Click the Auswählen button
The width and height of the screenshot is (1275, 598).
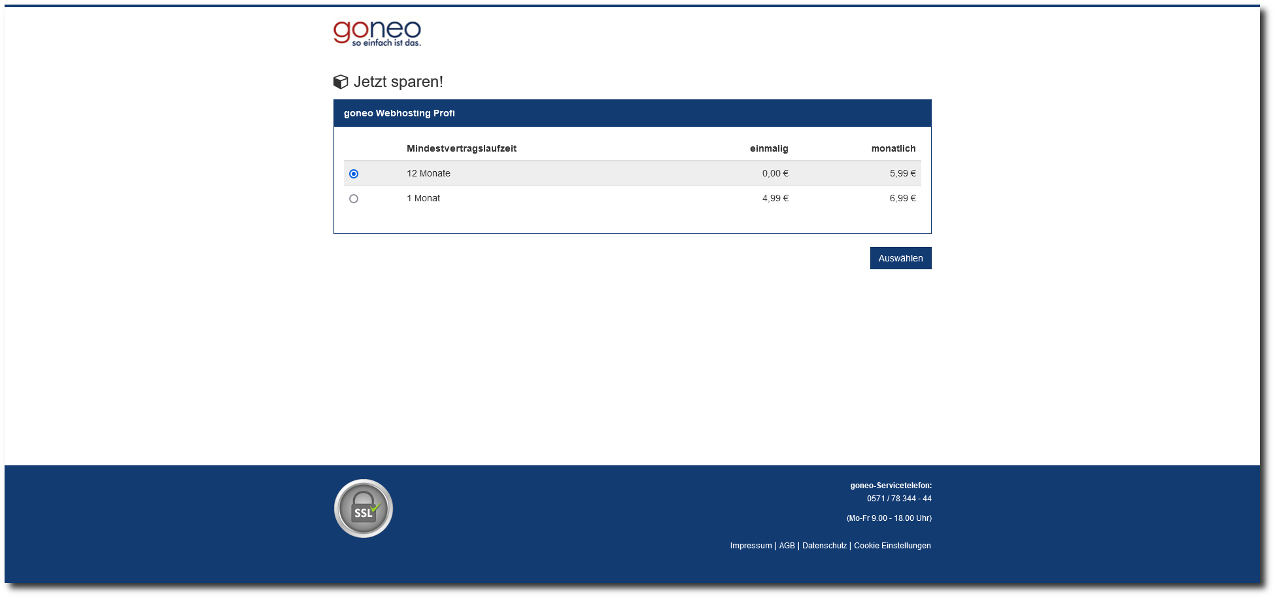pyautogui.click(x=900, y=258)
